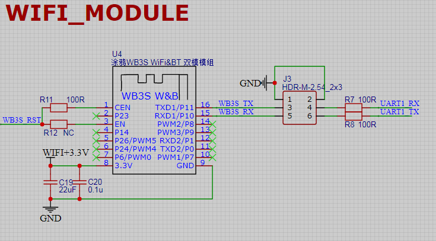Select the R12 NC value label

[x=68, y=133]
